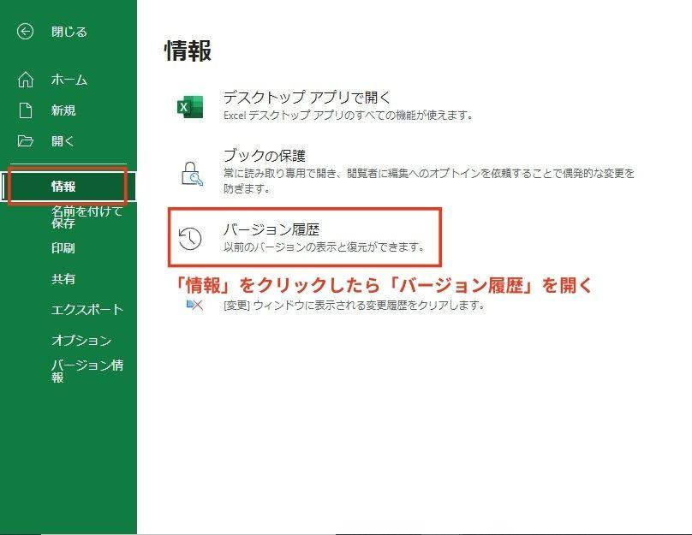This screenshot has width=692, height=535.
Task: Click the 新規 document icon
Action: 27,110
